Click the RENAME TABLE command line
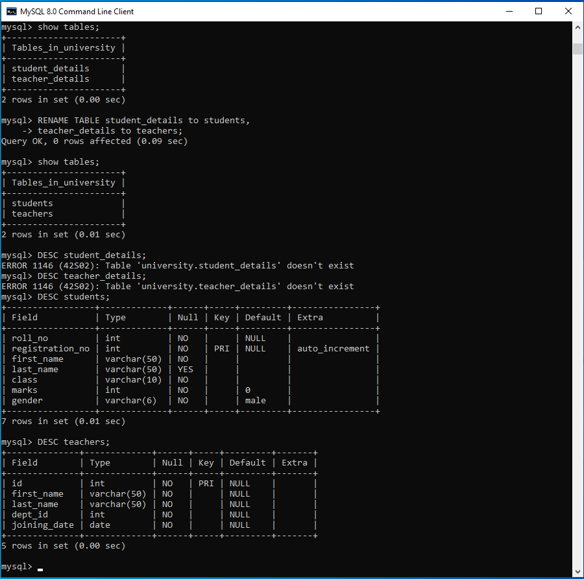This screenshot has width=584, height=579. tap(143, 120)
